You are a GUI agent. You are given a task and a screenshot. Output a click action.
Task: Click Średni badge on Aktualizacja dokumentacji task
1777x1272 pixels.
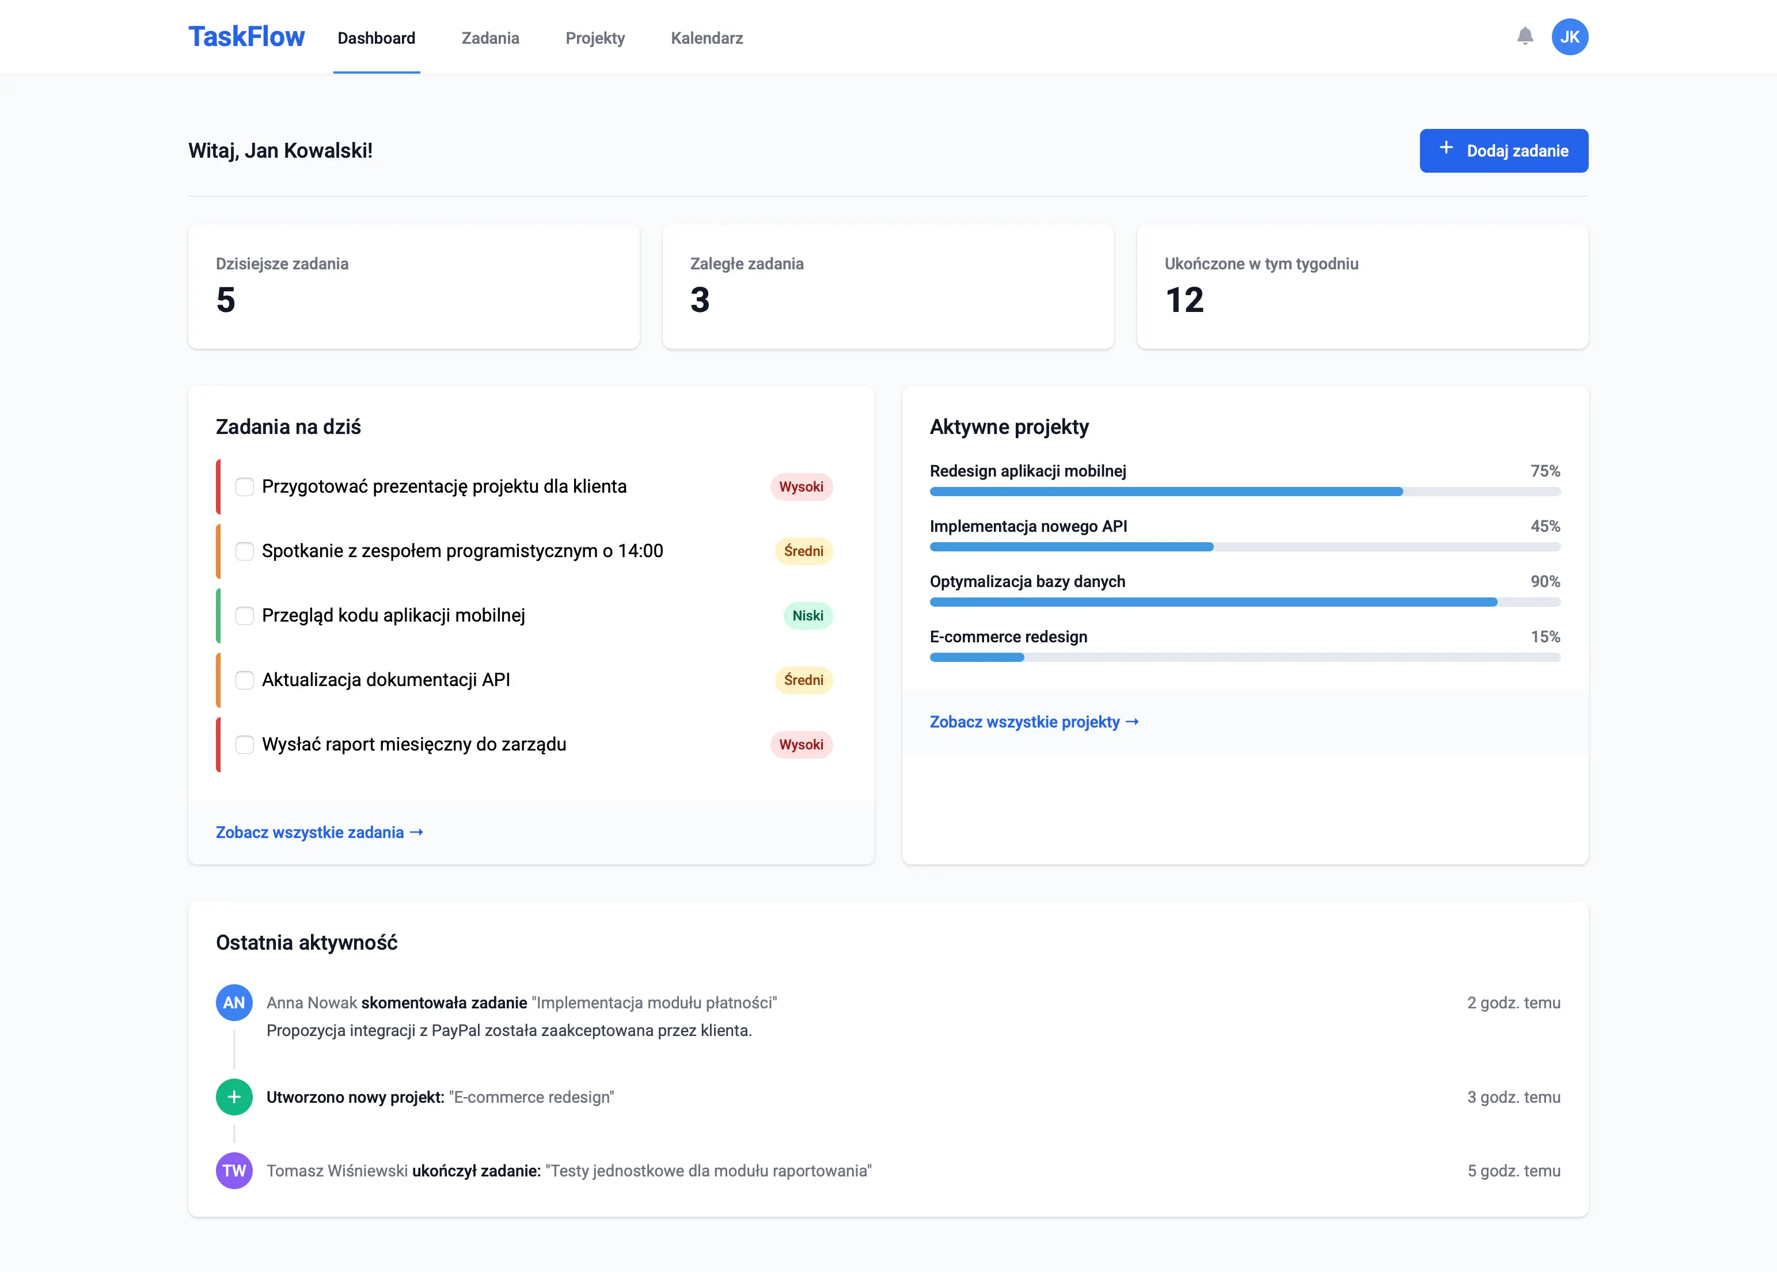(803, 680)
